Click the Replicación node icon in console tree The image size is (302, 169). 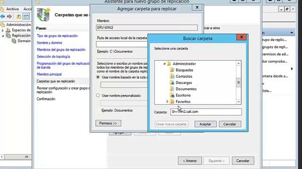tap(8, 36)
